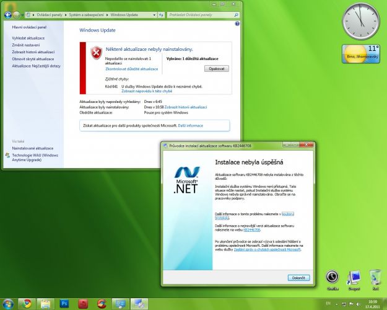Click 'Vybráno: 1 důležitá aktualizace' text
The width and height of the screenshot is (387, 310).
tap(193, 59)
